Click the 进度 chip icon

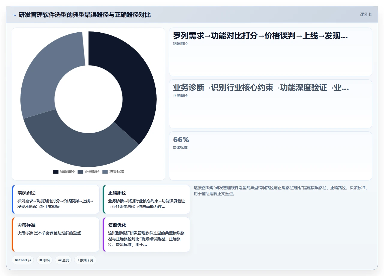click(x=60, y=260)
